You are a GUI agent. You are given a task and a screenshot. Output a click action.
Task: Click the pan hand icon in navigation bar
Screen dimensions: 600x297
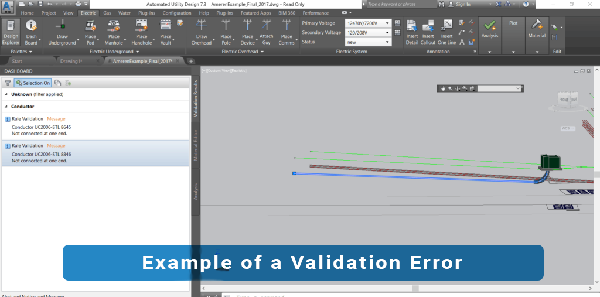click(x=443, y=88)
